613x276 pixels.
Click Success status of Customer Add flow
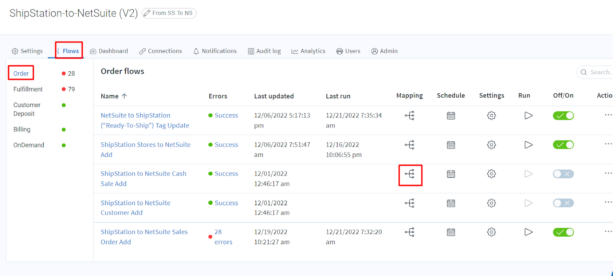click(226, 203)
